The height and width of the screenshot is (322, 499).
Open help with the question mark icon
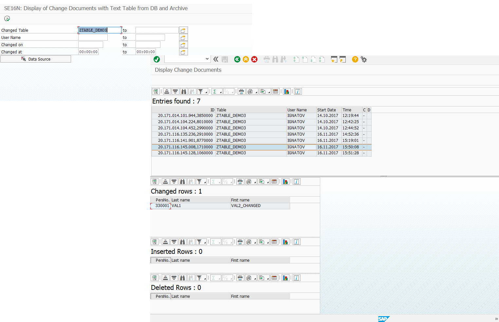[355, 59]
